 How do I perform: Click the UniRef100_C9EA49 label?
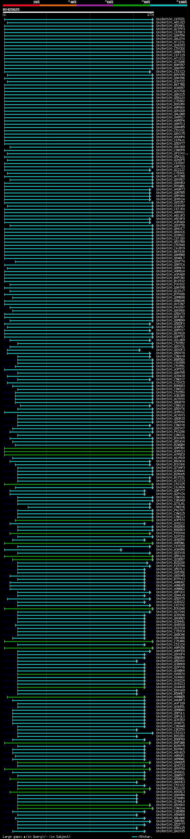tap(170, 501)
